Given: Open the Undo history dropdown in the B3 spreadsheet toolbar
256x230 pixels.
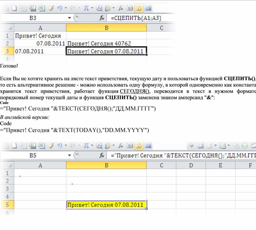Looking at the screenshot, I should (66, 8).
